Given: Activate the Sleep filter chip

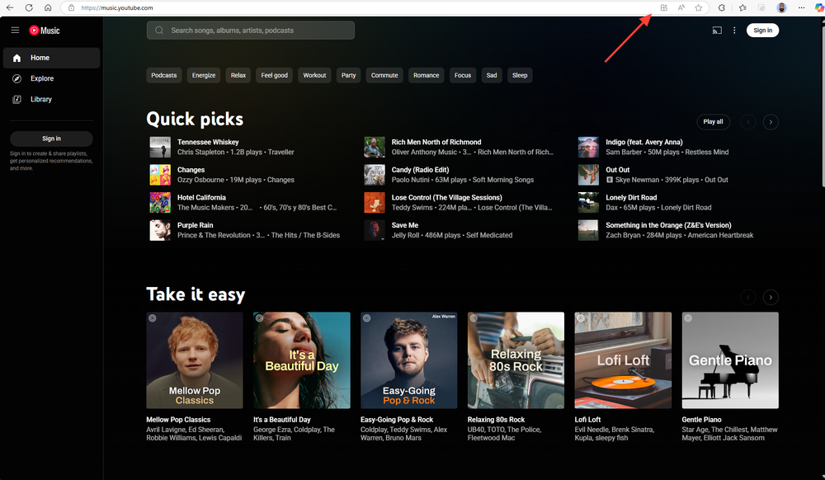Looking at the screenshot, I should tap(520, 75).
